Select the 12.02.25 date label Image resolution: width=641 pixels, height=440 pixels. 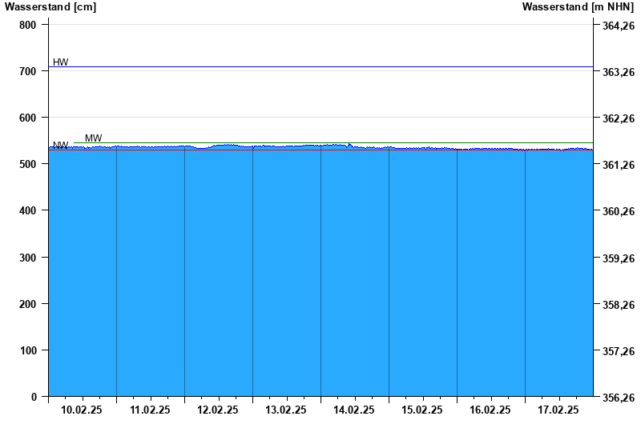click(x=218, y=410)
